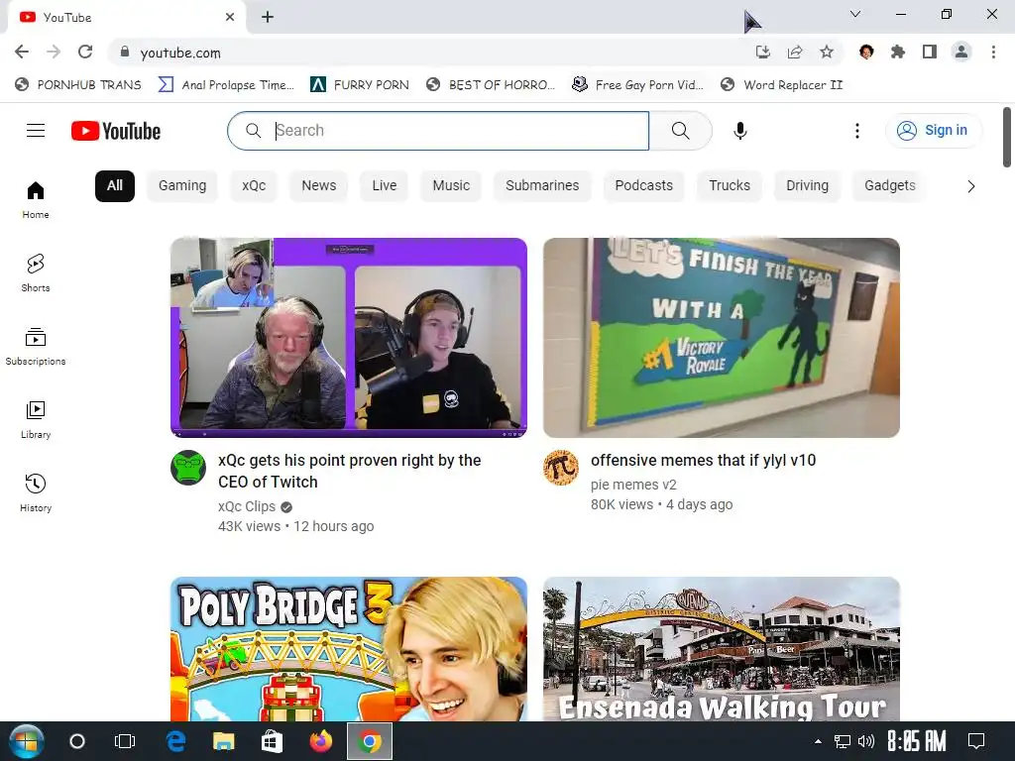Viewport: 1015px width, 761px height.
Task: Select the Driving chip
Action: [x=807, y=186]
